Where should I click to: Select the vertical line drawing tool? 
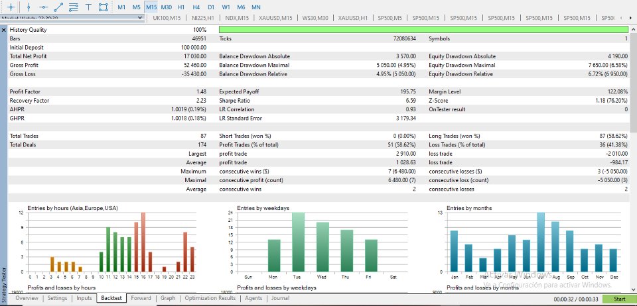pos(29,7)
